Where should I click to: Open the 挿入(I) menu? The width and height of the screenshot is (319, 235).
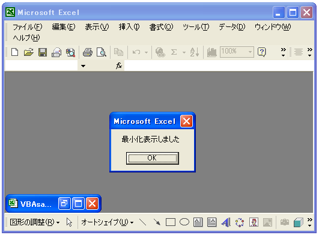[x=129, y=27]
